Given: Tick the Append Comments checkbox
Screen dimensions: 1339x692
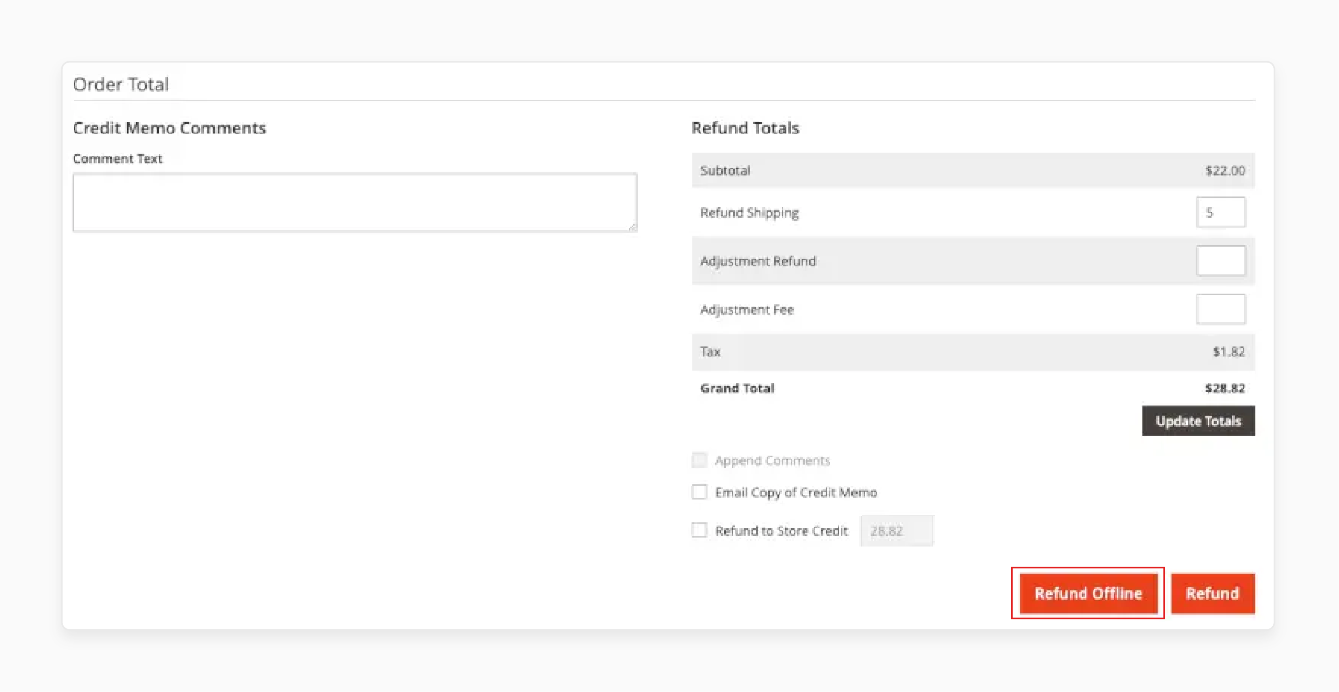Looking at the screenshot, I should tap(699, 460).
